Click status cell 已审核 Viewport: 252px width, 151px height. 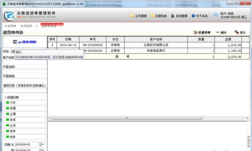point(116,51)
